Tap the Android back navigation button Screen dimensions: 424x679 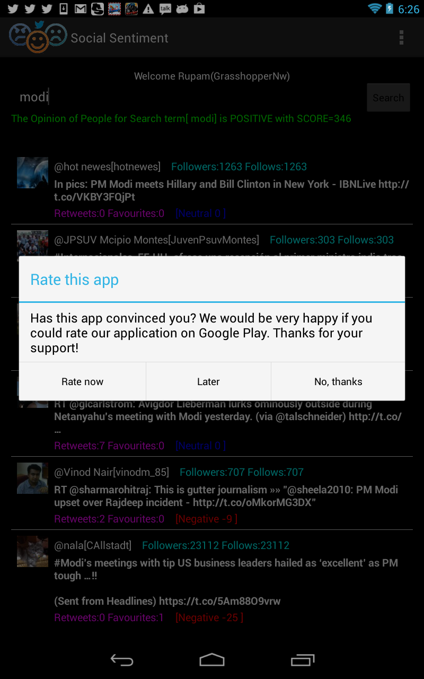[x=121, y=659]
